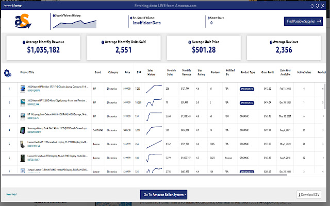The width and height of the screenshot is (330, 206).
Task: Sort by the Monthly Sales column header
Action: tap(171, 72)
